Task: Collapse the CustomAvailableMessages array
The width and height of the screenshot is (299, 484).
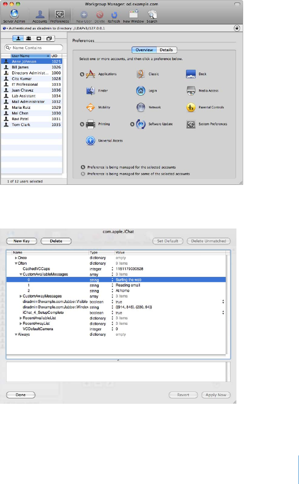Action: point(21,274)
